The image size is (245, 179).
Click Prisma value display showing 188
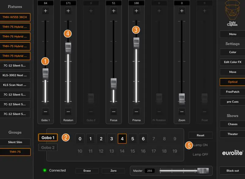[x=136, y=3]
